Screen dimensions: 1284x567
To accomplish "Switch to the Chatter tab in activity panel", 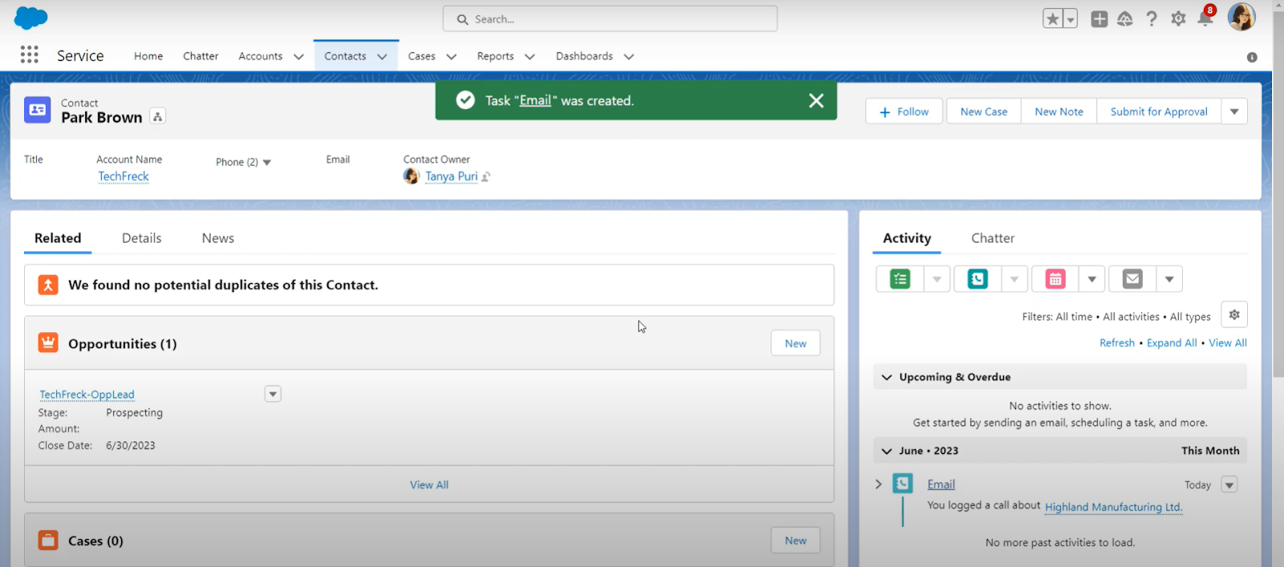I will (x=993, y=238).
